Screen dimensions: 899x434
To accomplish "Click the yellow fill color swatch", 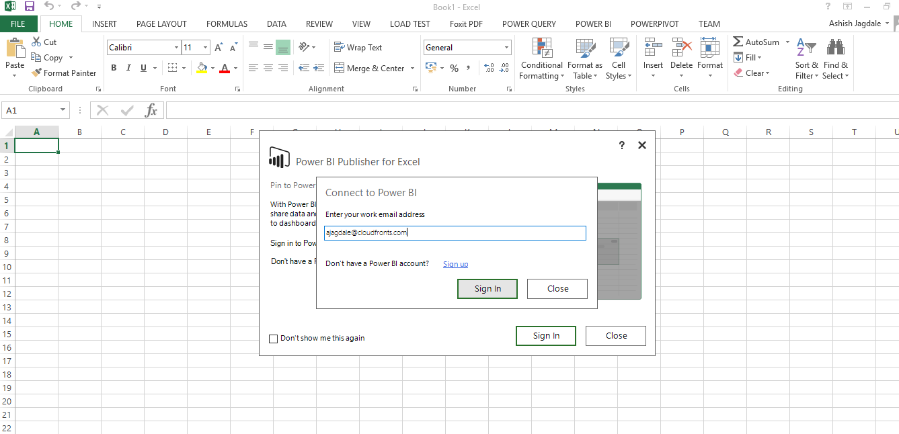I will pos(202,68).
